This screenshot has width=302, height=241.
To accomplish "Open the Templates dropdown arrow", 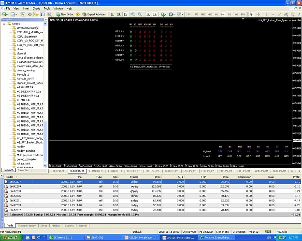I will pyautogui.click(x=182, y=14).
